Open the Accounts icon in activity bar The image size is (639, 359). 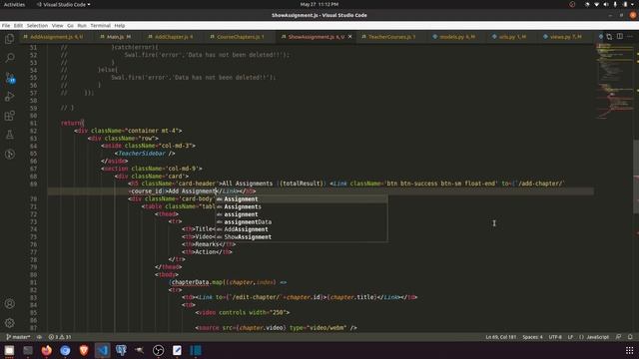pyautogui.click(x=9, y=303)
